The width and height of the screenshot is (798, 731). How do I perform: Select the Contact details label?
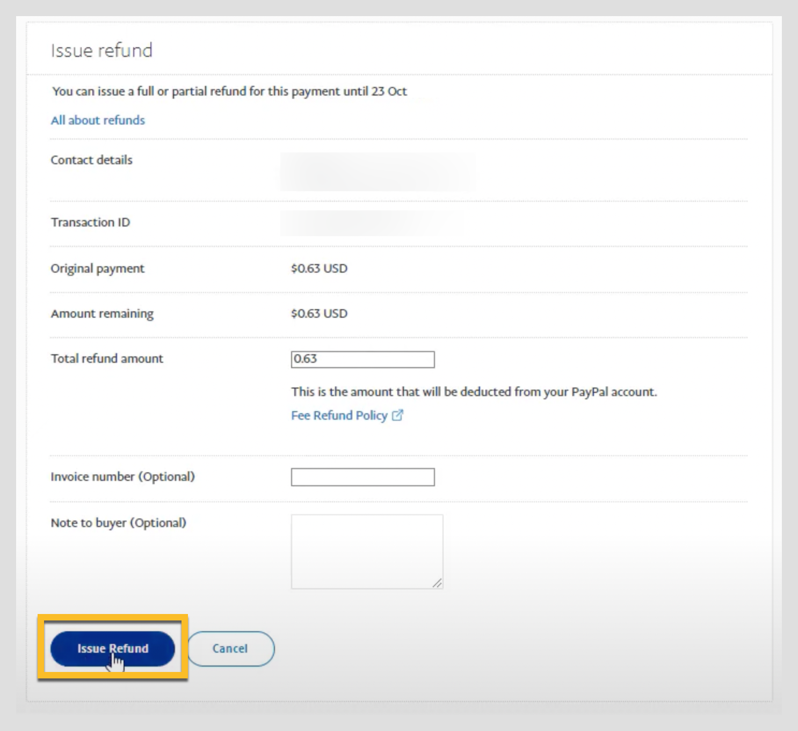pyautogui.click(x=91, y=160)
